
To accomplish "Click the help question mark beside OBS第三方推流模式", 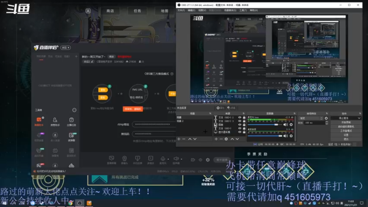I will pos(172,74).
